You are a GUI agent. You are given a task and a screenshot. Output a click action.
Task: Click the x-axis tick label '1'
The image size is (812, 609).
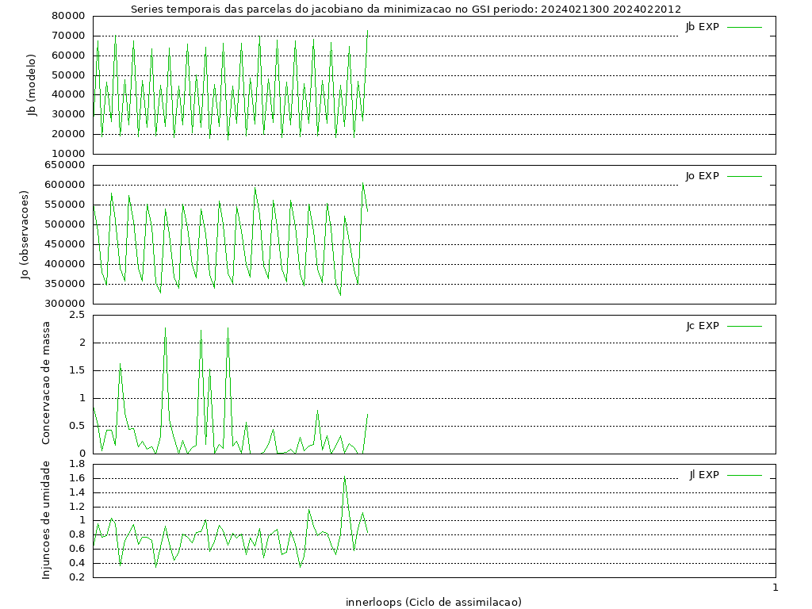coord(775,587)
